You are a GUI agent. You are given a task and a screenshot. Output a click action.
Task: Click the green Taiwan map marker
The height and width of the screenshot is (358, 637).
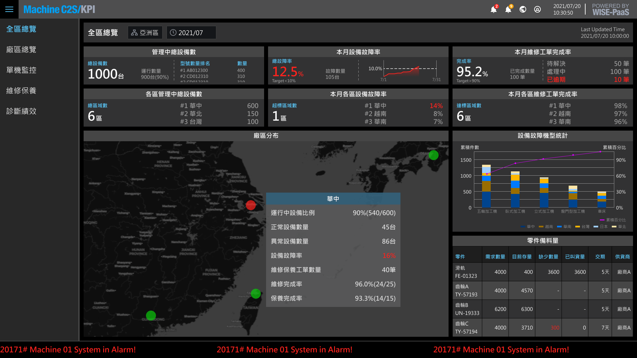click(x=256, y=294)
